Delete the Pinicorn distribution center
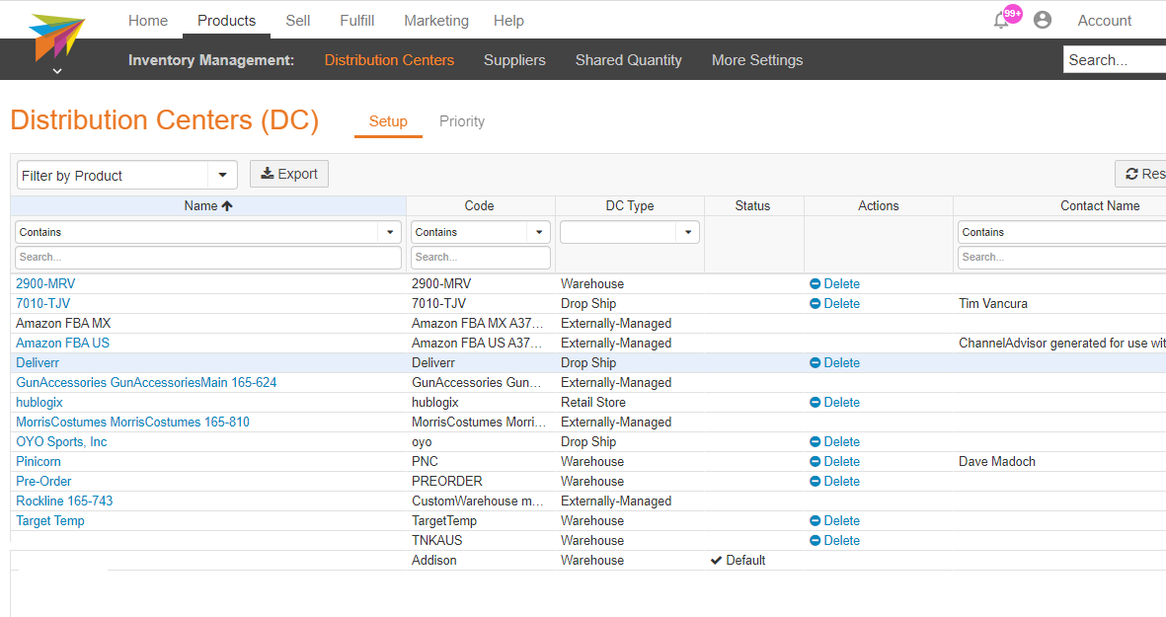Image resolution: width=1166 pixels, height=617 pixels. 834,462
